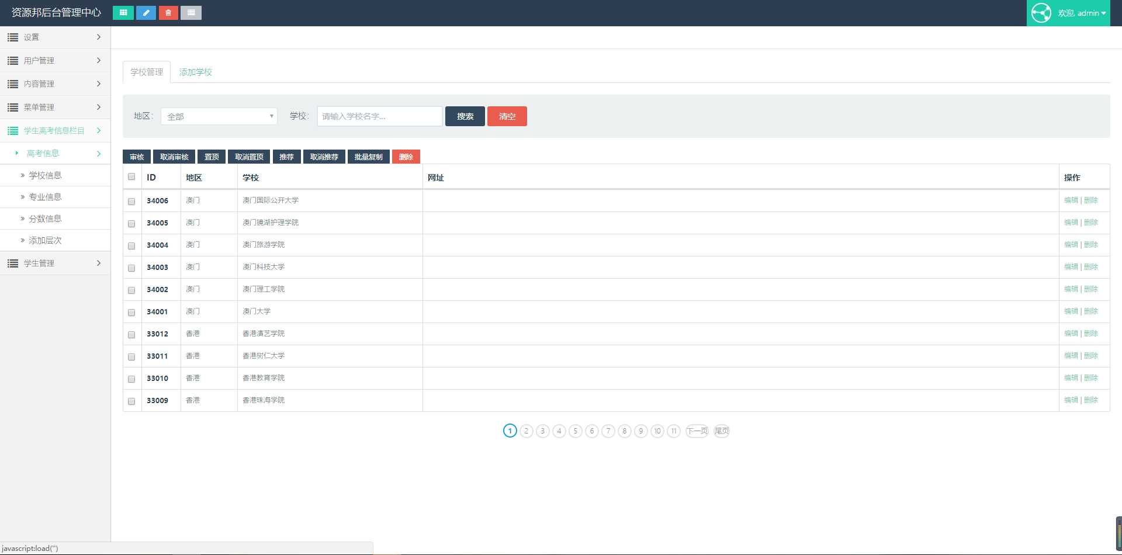The image size is (1122, 555).
Task: Click the 推荐 recommend button
Action: pyautogui.click(x=286, y=157)
